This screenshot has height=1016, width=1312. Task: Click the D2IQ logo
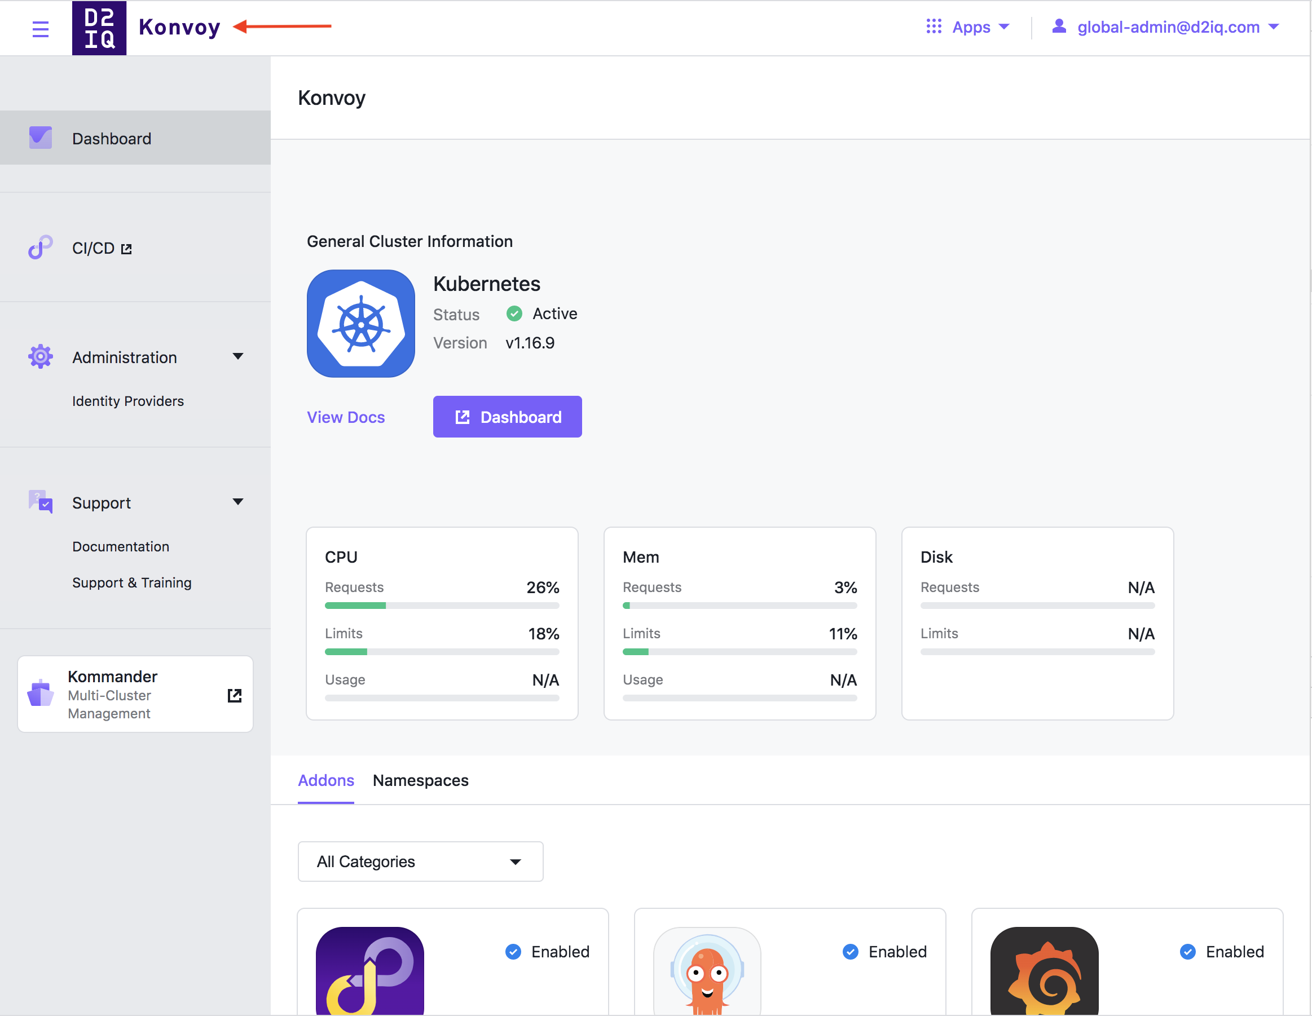[99, 28]
